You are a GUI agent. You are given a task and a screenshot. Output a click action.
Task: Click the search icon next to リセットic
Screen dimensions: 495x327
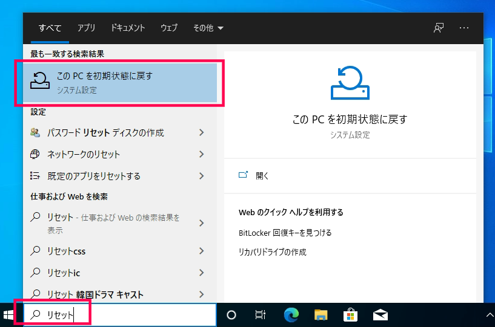click(35, 273)
